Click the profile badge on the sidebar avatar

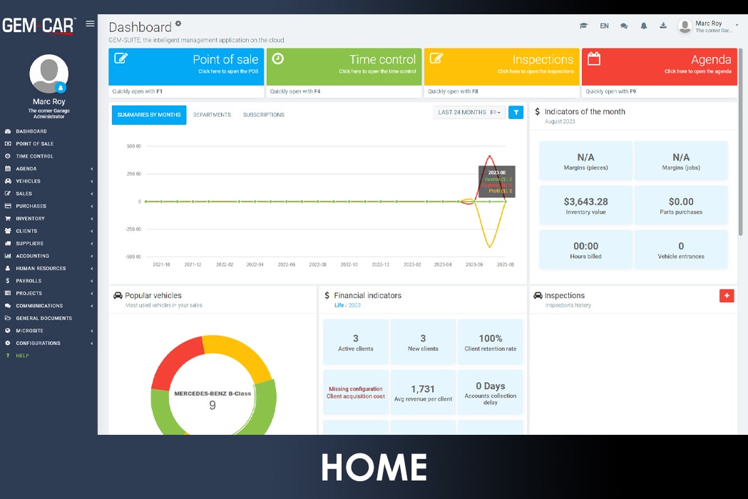[61, 88]
